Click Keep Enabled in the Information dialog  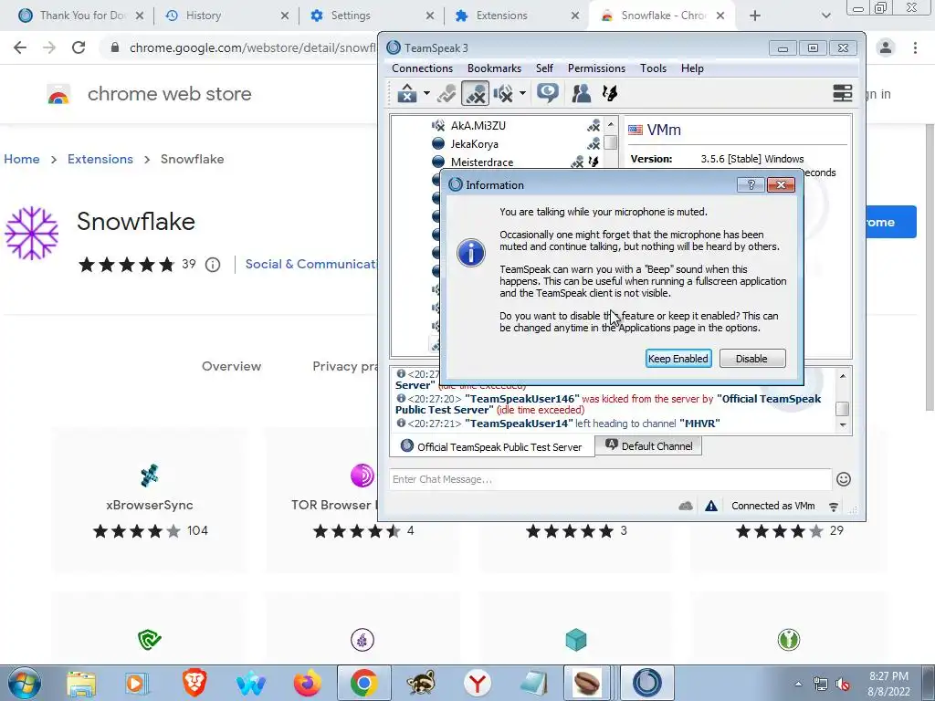(678, 358)
